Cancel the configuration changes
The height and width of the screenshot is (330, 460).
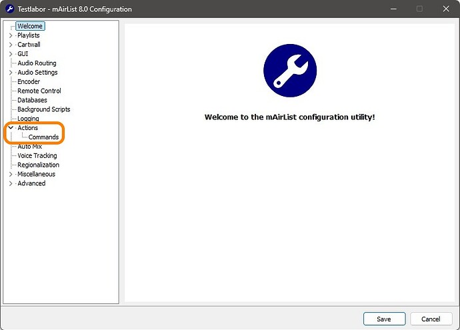coord(431,319)
